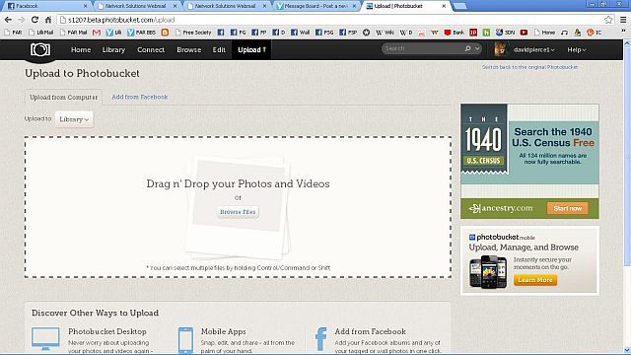Image resolution: width=631 pixels, height=355 pixels.
Task: Show more bookmarks with overflow chevron
Action: pyautogui.click(x=624, y=32)
